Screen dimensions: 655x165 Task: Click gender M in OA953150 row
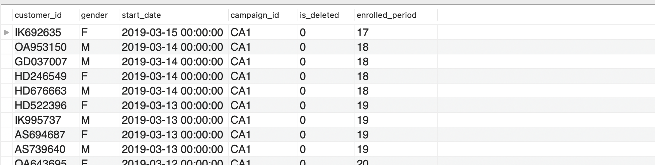click(99, 47)
